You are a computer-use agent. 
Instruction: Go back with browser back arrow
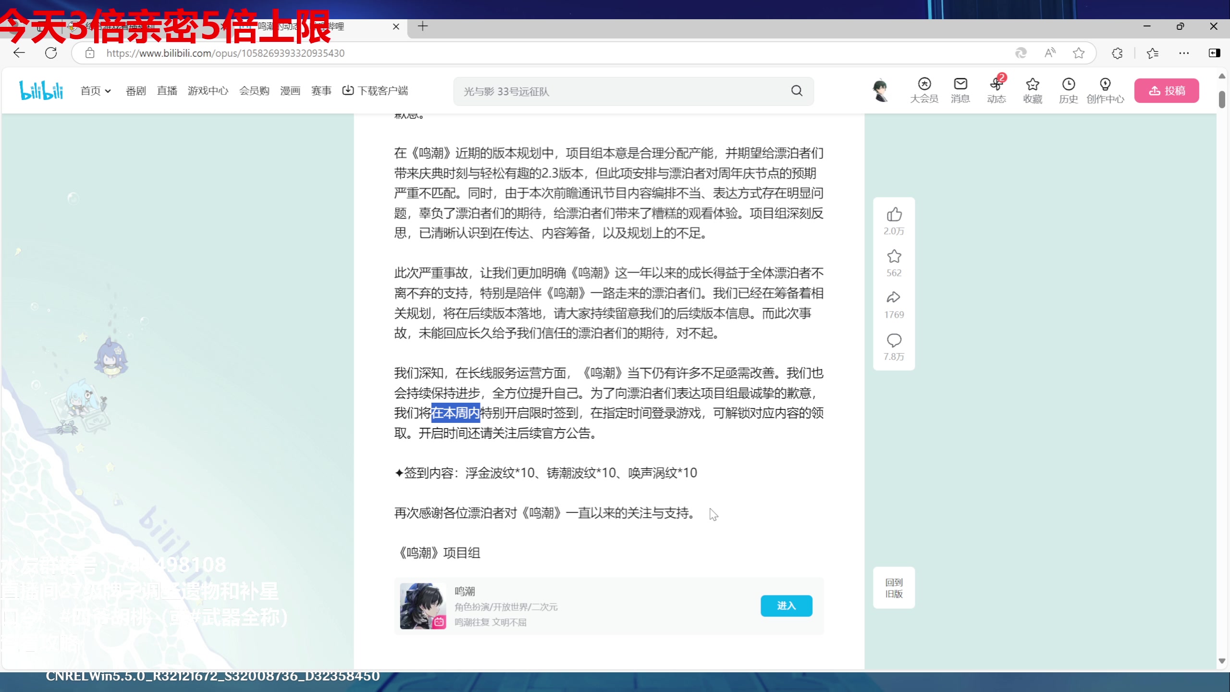pyautogui.click(x=19, y=53)
